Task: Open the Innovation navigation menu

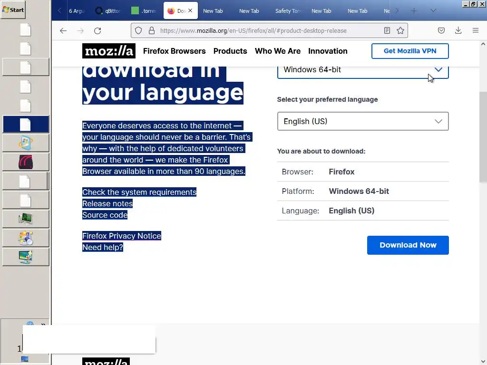Action: pos(328,51)
